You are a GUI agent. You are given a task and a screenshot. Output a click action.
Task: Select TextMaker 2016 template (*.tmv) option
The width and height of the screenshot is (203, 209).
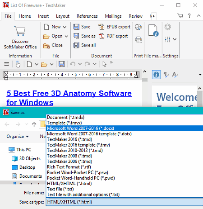[x=125, y=145]
